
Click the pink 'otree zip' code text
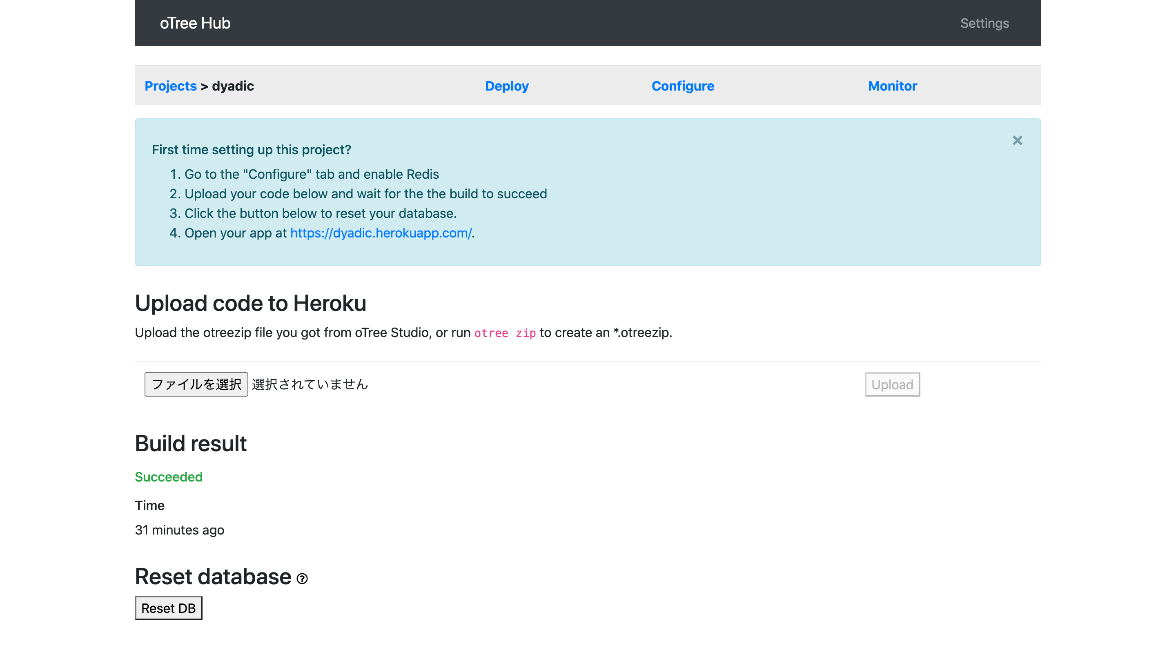(x=505, y=333)
